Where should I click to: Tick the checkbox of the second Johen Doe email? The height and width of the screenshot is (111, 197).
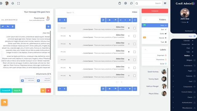(x=135, y=36)
